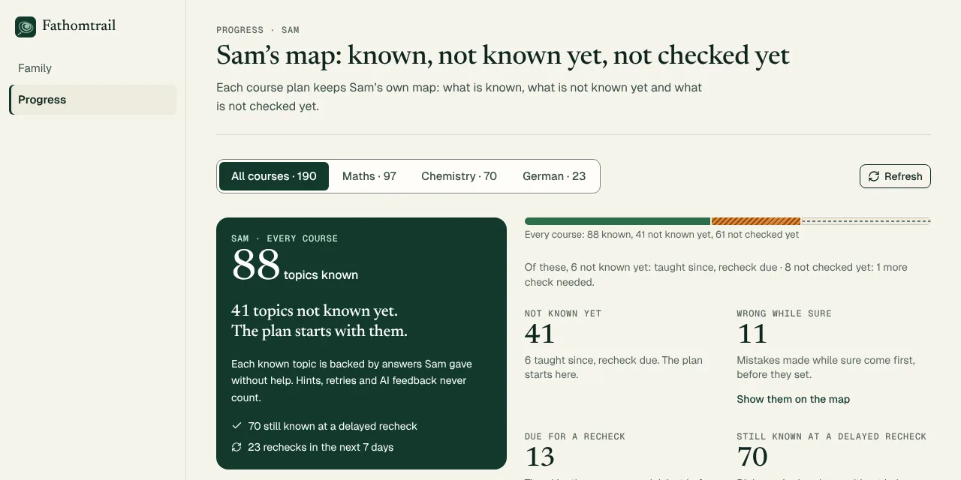Image resolution: width=961 pixels, height=480 pixels.
Task: Click the number 11 under WRONG WHILE SURE
Action: click(x=752, y=334)
